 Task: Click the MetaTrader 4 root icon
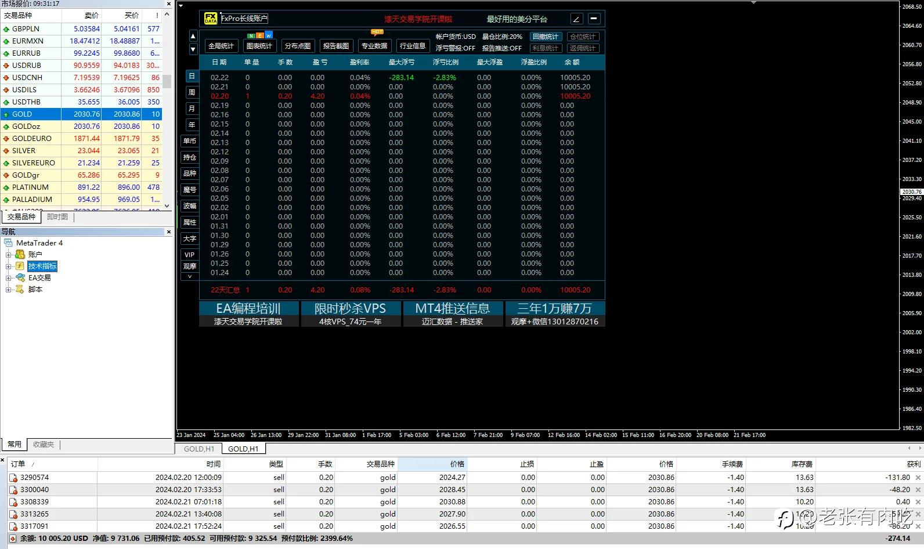coord(8,243)
